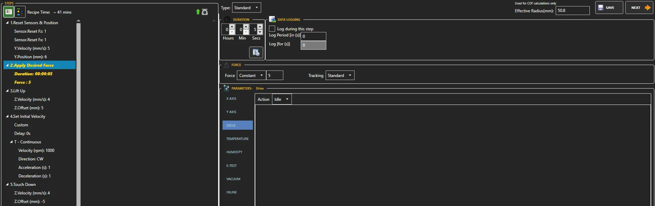The width and height of the screenshot is (655, 206).
Task: Select the DRIVE parameter tab
Action: tap(237, 126)
